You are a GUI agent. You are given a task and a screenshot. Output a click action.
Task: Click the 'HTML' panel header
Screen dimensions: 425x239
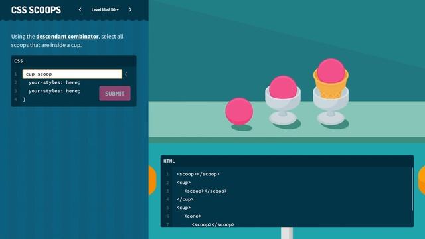click(x=169, y=161)
